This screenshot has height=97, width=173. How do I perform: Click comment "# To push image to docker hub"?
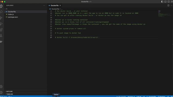(68, 33)
